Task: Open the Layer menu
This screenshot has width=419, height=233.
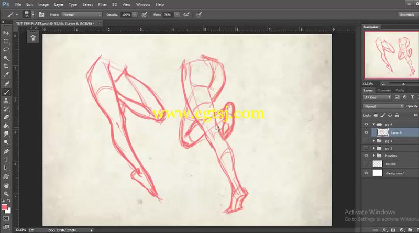Action: tap(59, 5)
